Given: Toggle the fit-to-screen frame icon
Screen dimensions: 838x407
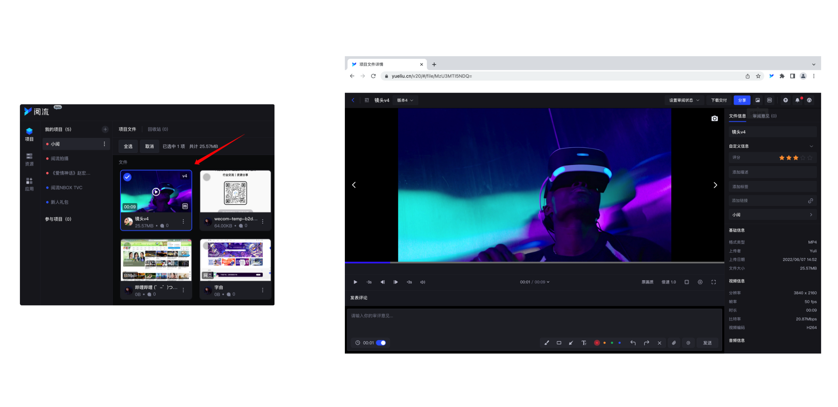Looking at the screenshot, I should [x=687, y=282].
